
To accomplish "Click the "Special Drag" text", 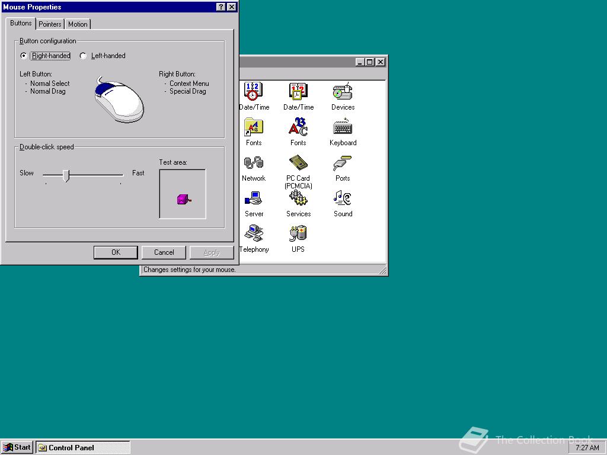I will click(188, 91).
